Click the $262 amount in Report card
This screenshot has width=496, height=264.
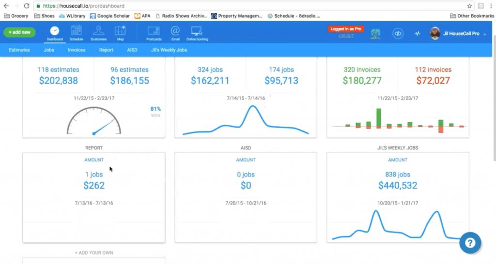94,185
